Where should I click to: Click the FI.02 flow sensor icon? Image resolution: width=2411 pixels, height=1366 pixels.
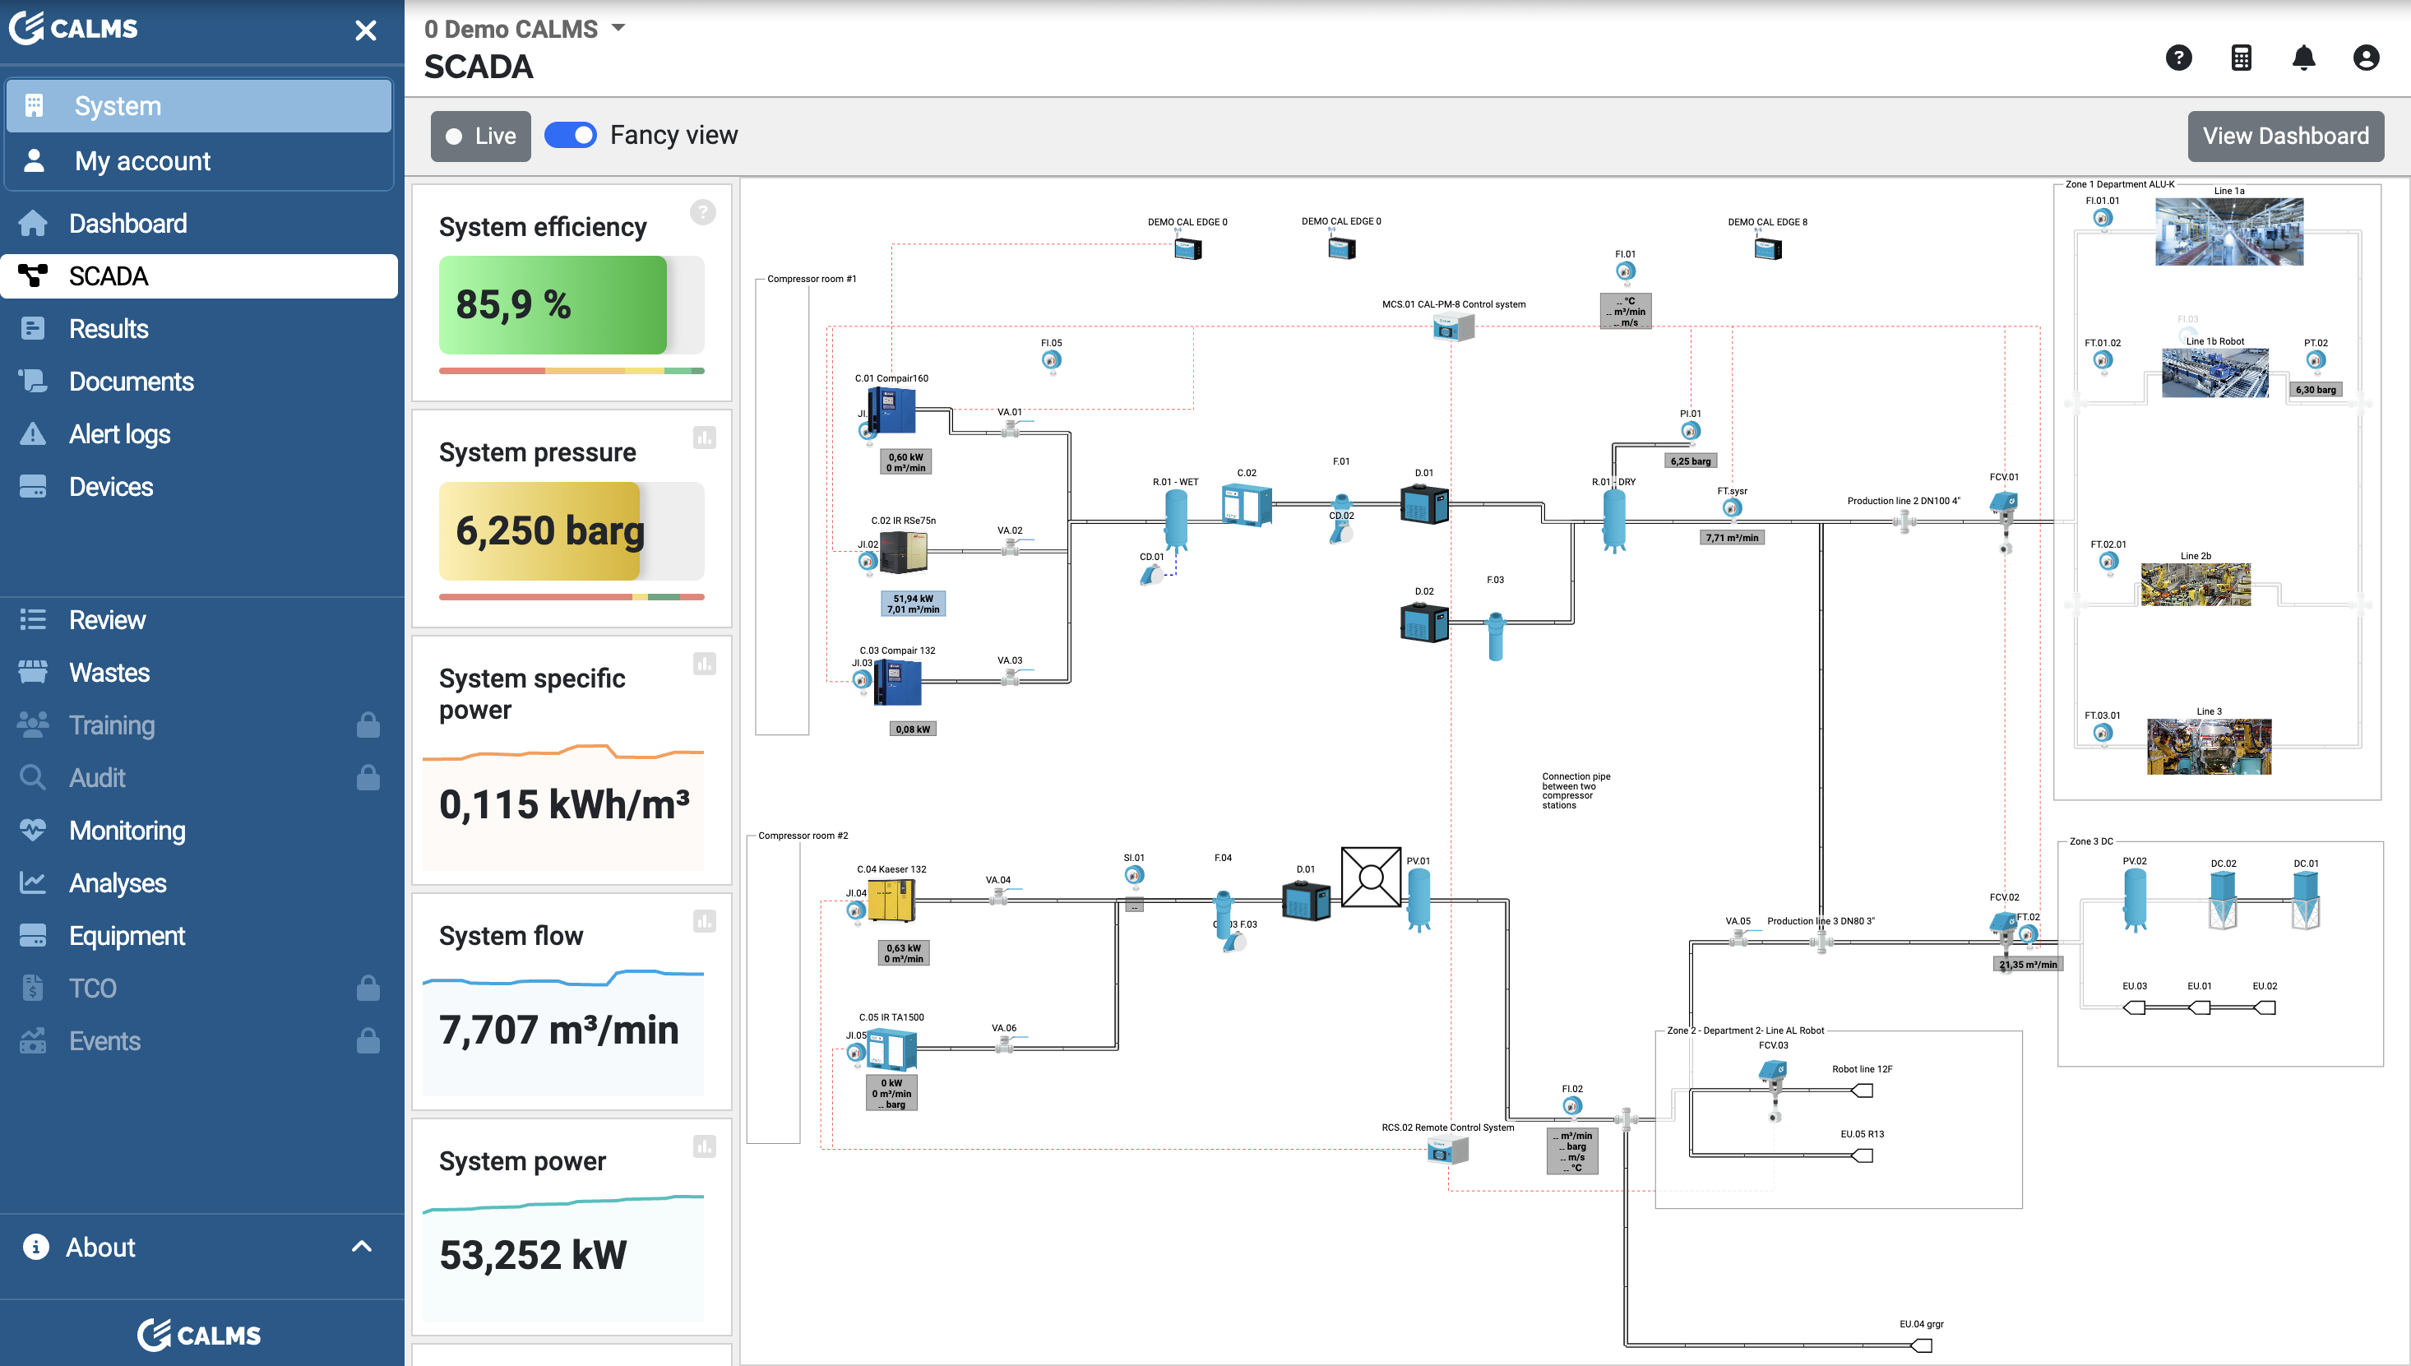[x=1572, y=1107]
